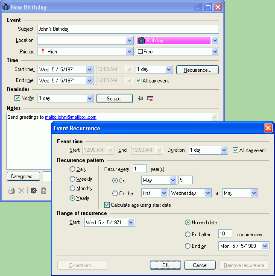Click the Notes scrollbar up arrow
Image resolution: width=275 pixels, height=276 pixels.
215,117
